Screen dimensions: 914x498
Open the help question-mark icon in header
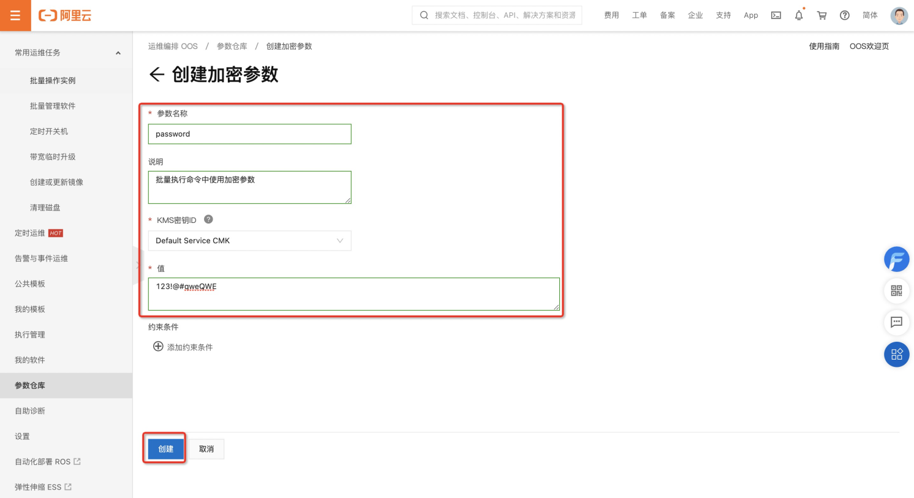tap(845, 15)
